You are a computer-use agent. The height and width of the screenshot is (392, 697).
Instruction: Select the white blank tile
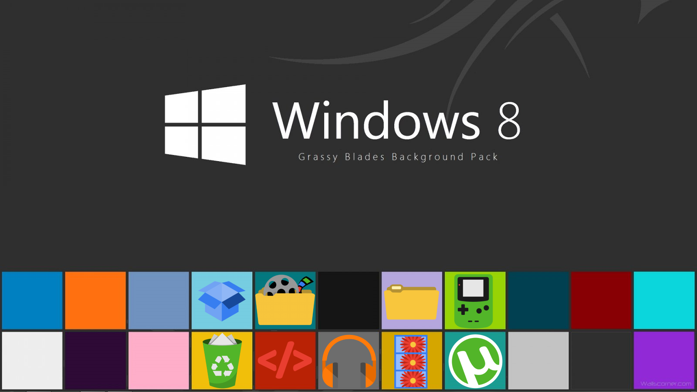pos(32,361)
